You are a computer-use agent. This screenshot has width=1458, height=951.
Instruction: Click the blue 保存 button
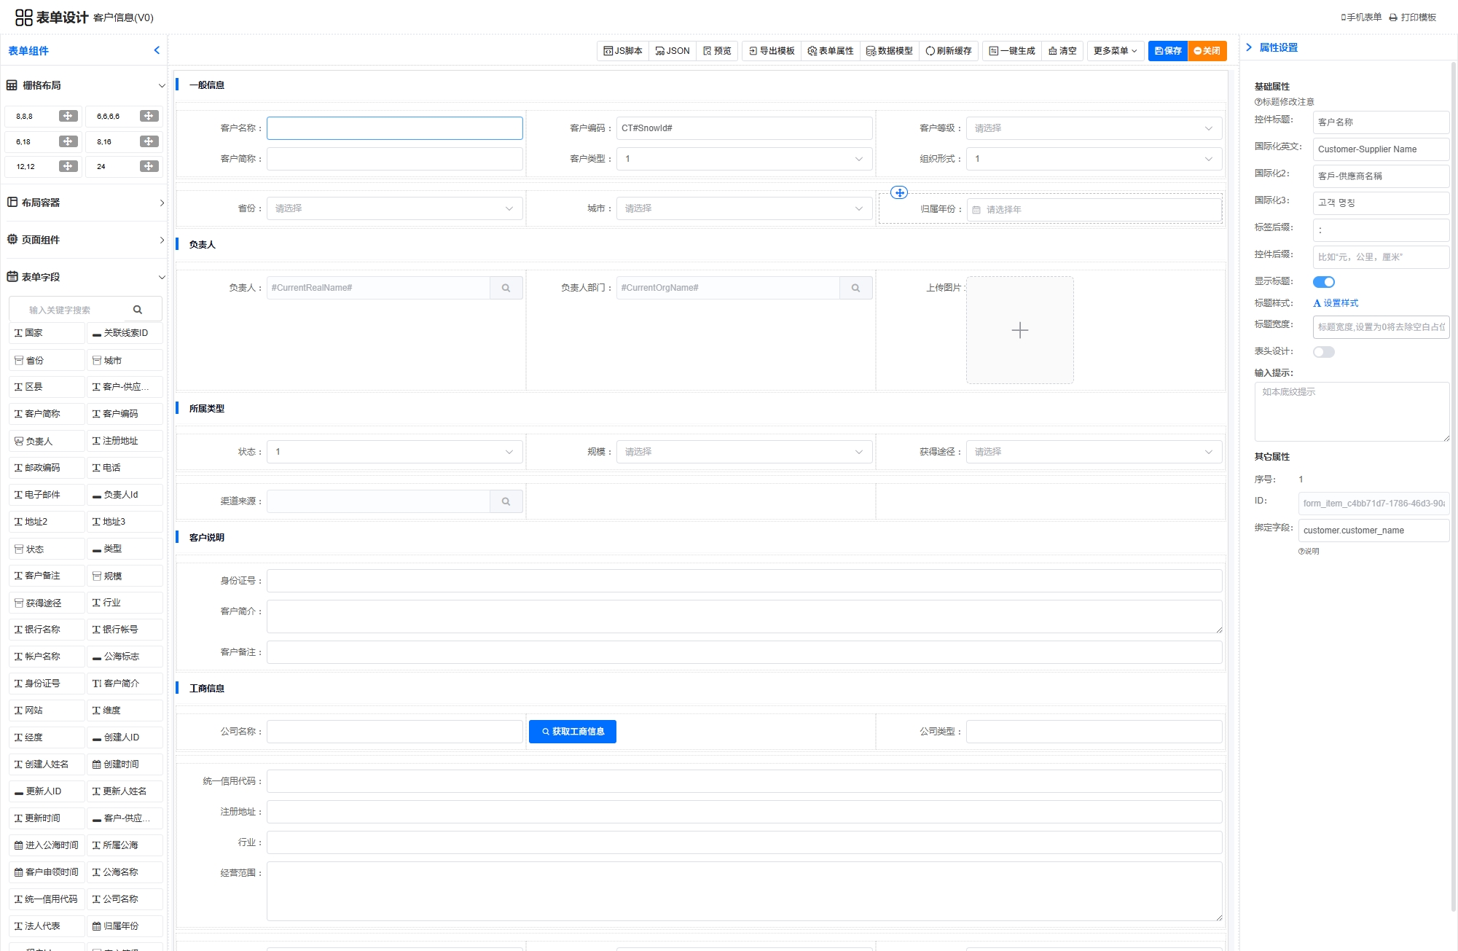point(1167,51)
